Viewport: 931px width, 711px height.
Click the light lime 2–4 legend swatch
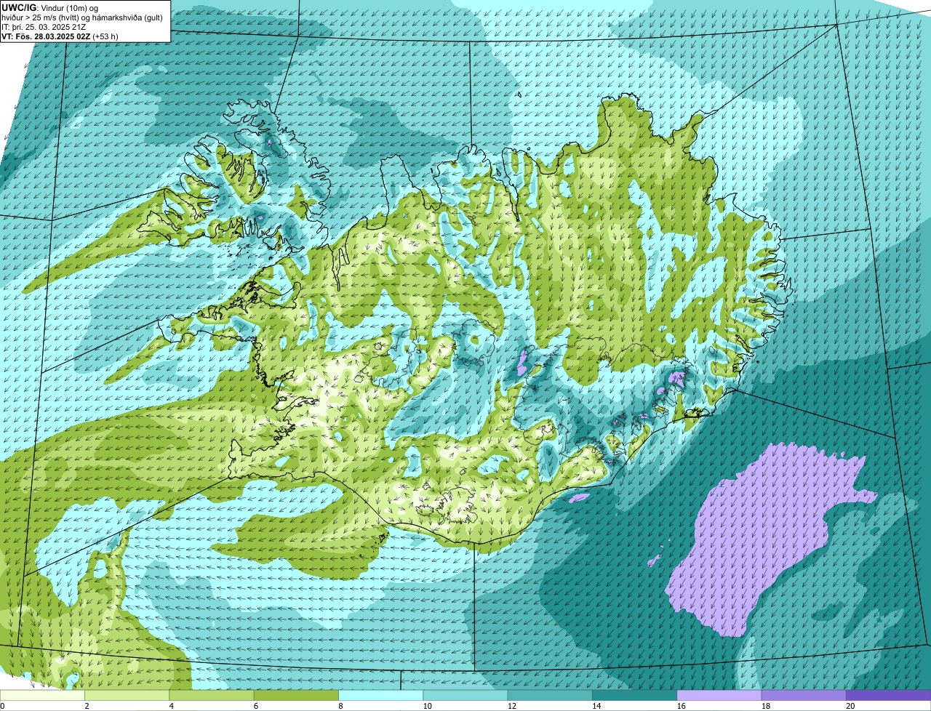point(127,695)
